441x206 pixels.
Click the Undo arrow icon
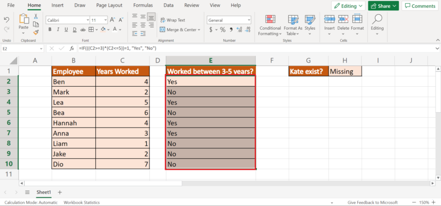tap(7, 20)
